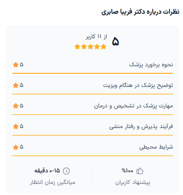Screen dimensions: 183x195
Task: Click the first star of the overall rating
Action: (x=103, y=47)
